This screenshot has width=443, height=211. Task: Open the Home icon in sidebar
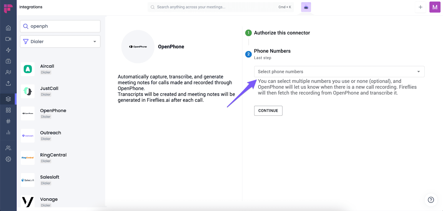coord(8,28)
